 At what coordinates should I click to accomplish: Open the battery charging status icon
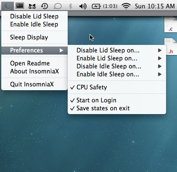click(96, 6)
